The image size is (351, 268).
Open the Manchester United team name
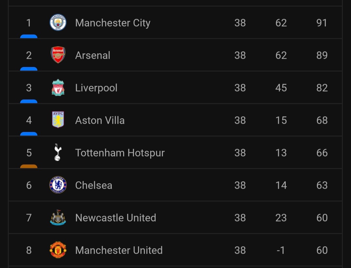coord(119,250)
